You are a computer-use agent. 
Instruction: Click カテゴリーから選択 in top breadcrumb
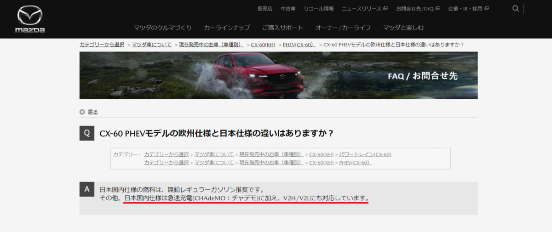(x=102, y=45)
